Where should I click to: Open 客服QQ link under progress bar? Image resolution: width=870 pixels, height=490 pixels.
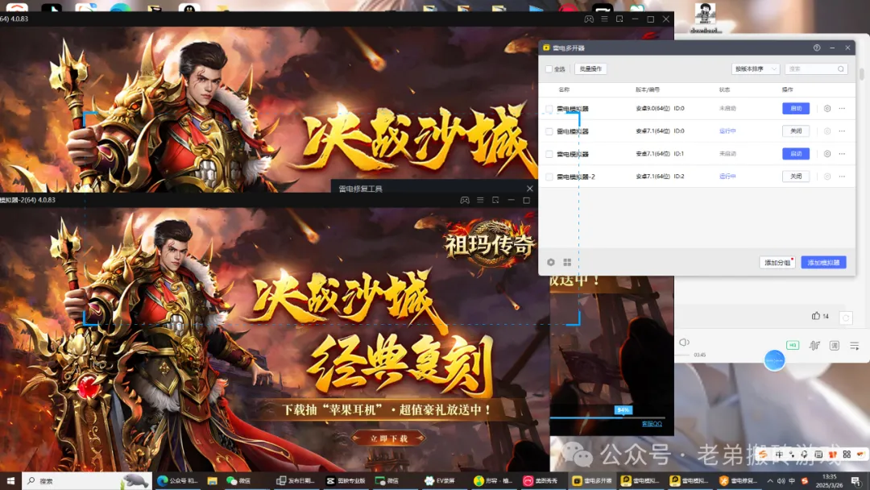(652, 424)
